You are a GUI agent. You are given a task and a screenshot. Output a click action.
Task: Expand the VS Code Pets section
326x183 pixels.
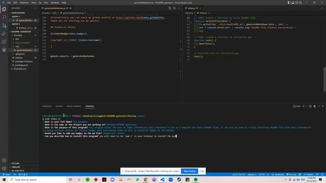[18, 171]
